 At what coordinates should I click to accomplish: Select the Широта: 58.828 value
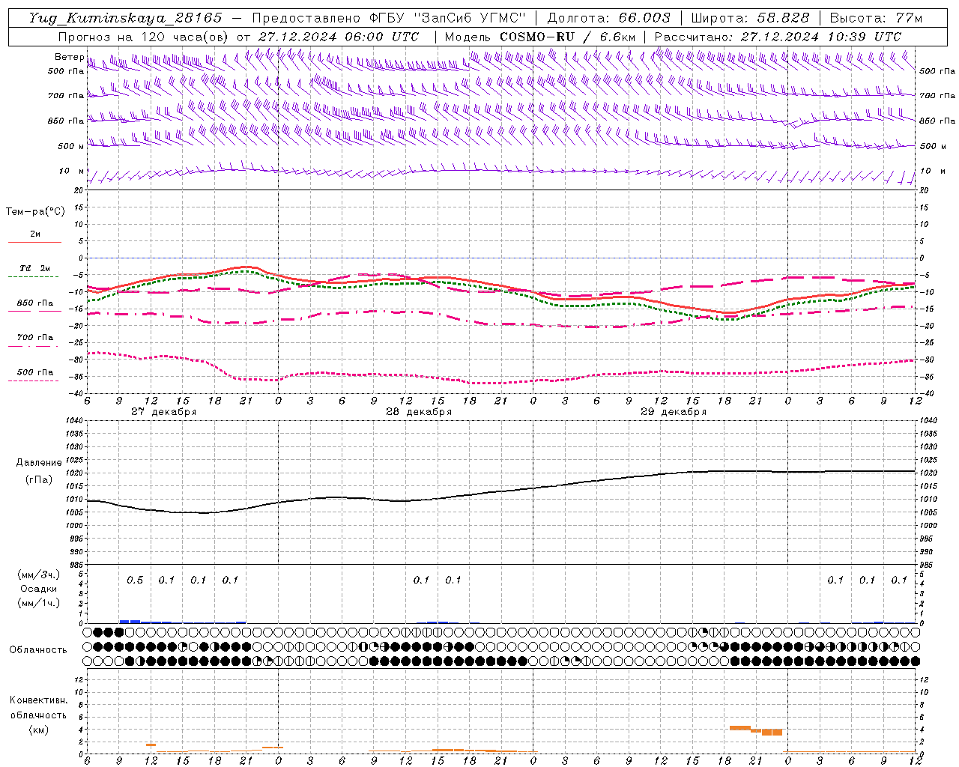[x=750, y=18]
